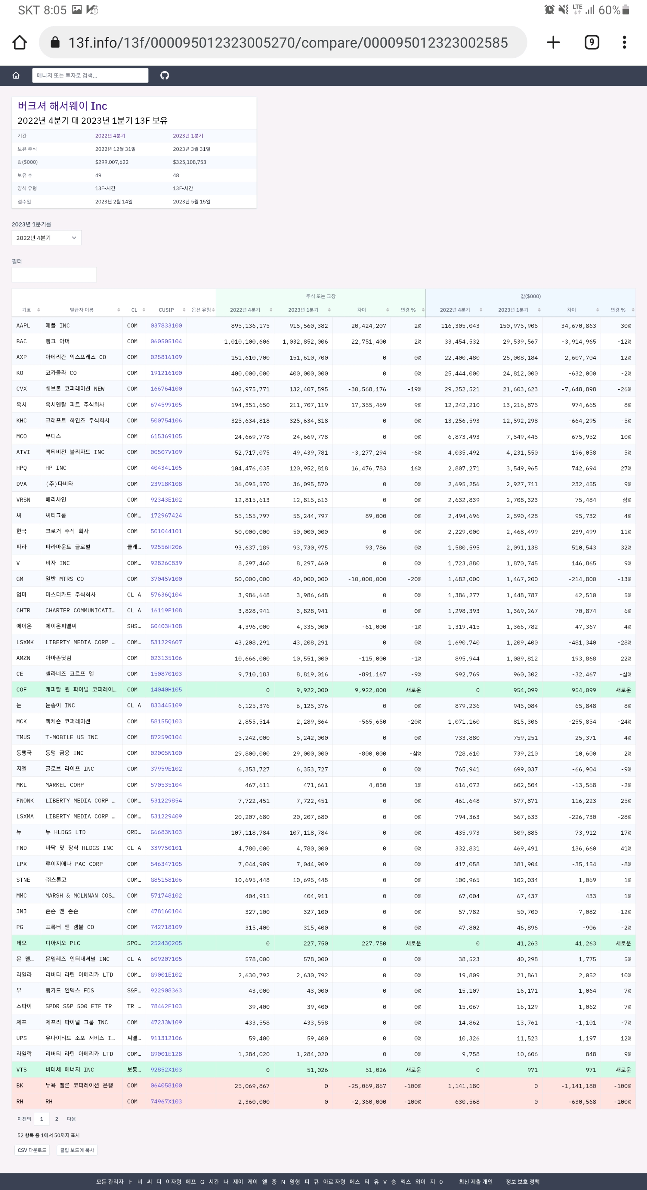Sort value by 2023년 1분기 column

coord(513,310)
